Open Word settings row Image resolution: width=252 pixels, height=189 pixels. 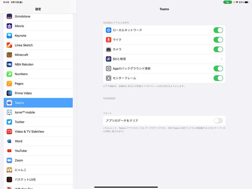coord(38,141)
